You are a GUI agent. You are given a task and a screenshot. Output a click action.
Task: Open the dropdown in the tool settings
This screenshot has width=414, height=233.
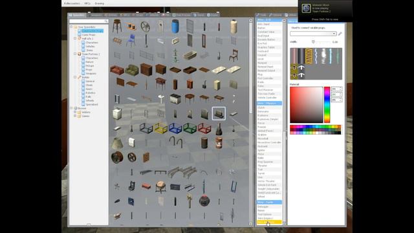(x=313, y=34)
